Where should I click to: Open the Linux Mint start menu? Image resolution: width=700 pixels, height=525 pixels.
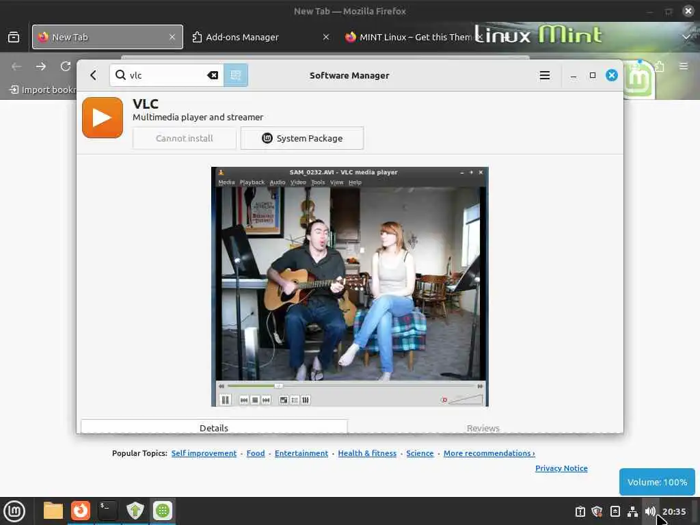click(14, 511)
